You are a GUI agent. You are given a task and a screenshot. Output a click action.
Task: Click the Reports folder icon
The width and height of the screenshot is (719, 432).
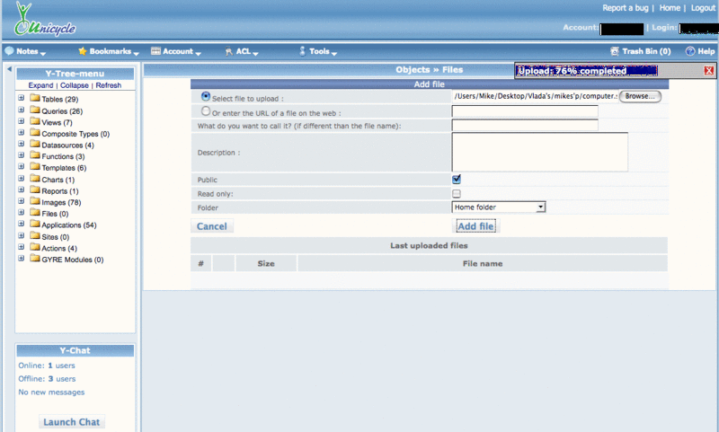tap(35, 191)
